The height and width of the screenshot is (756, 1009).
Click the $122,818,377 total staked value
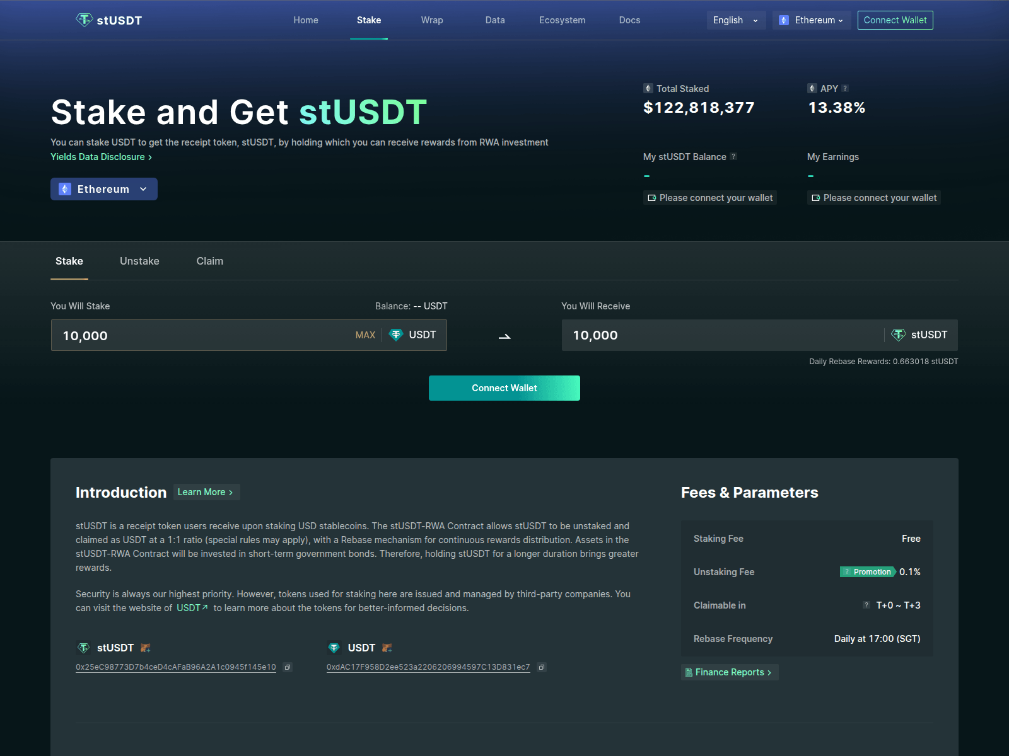(699, 108)
